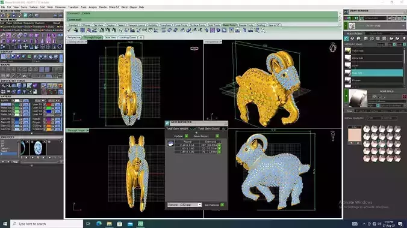
Task: Collapse the Layers panel bottom arrow
Action: click(32, 133)
